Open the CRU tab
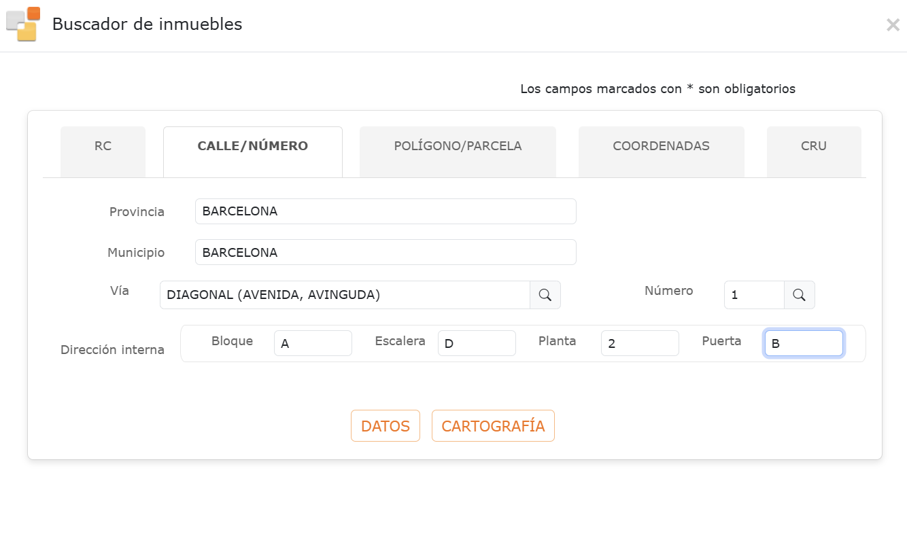907x547 pixels. pyautogui.click(x=814, y=145)
